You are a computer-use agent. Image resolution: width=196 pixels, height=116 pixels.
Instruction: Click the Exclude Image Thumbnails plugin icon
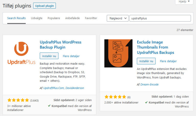[x=118, y=53]
